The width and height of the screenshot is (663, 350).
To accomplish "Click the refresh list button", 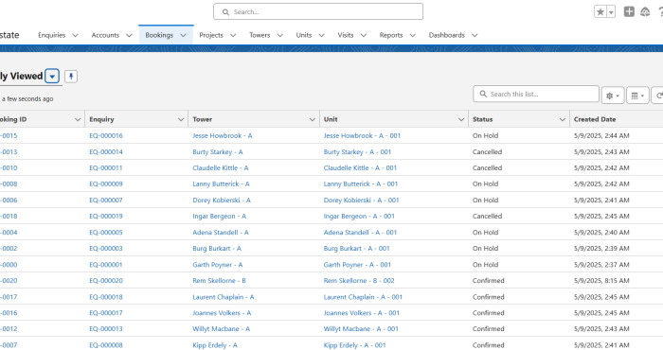I will click(x=658, y=96).
